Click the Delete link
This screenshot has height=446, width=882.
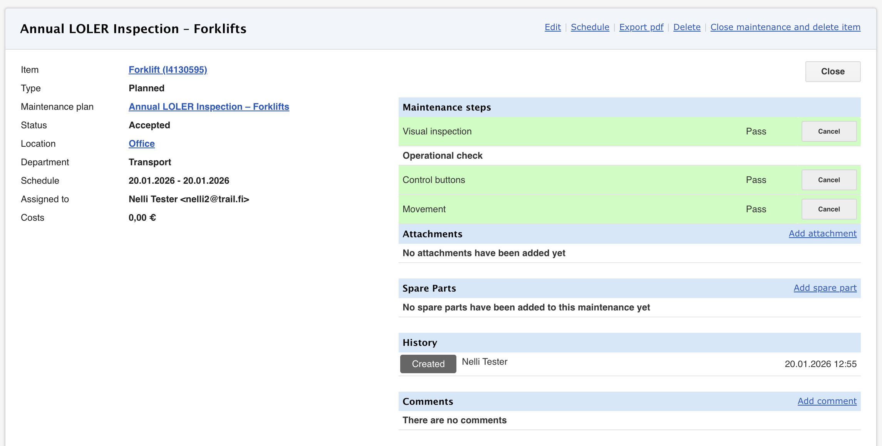point(686,27)
